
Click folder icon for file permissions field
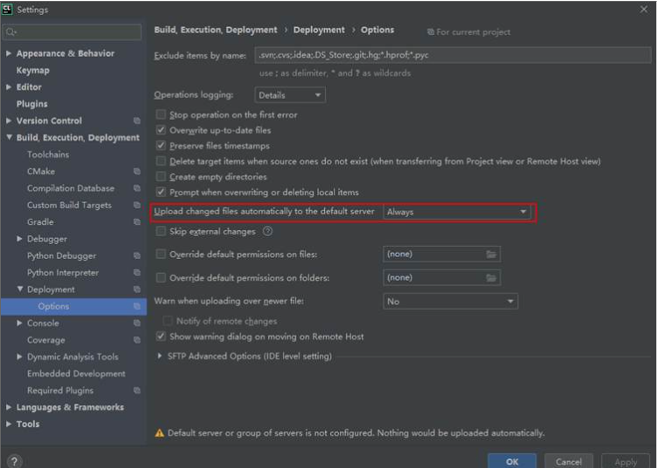(491, 255)
